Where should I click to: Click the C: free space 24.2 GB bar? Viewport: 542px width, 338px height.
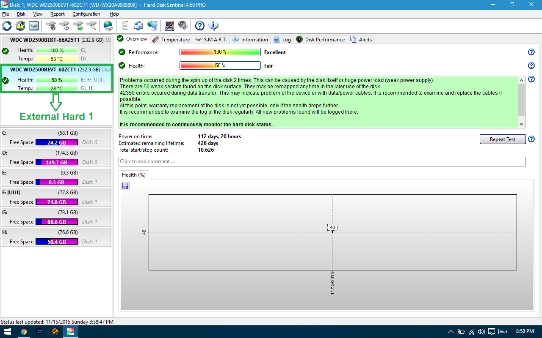pos(57,142)
